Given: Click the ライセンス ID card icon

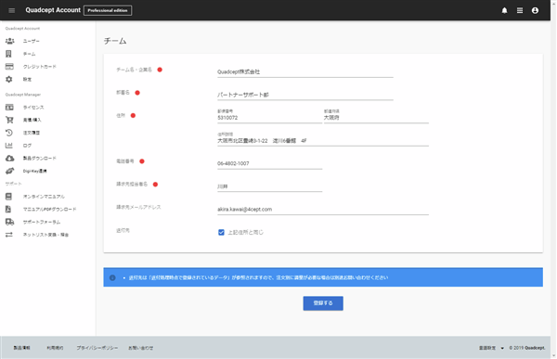Looking at the screenshot, I should (9, 107).
